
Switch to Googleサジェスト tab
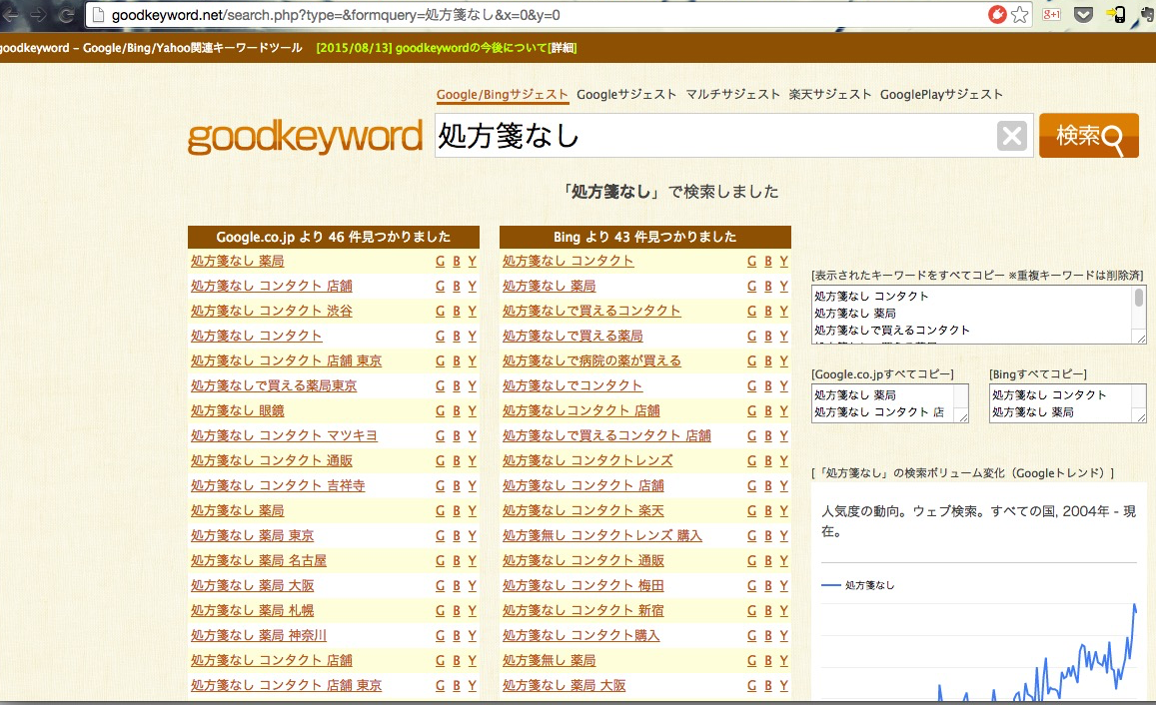[x=626, y=94]
